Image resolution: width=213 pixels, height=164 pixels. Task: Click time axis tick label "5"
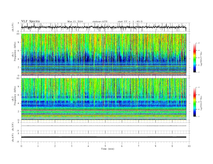(x=105, y=146)
